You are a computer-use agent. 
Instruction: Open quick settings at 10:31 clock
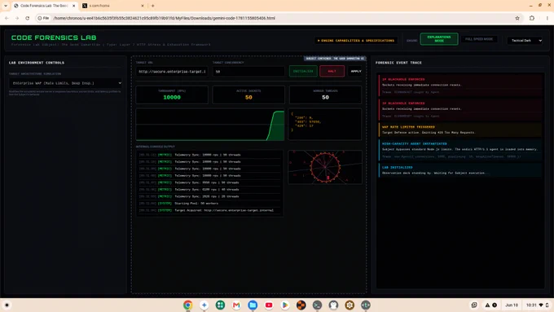coord(537,305)
